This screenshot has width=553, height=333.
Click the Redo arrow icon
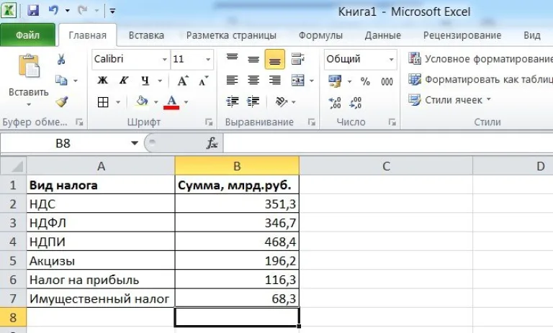click(83, 11)
